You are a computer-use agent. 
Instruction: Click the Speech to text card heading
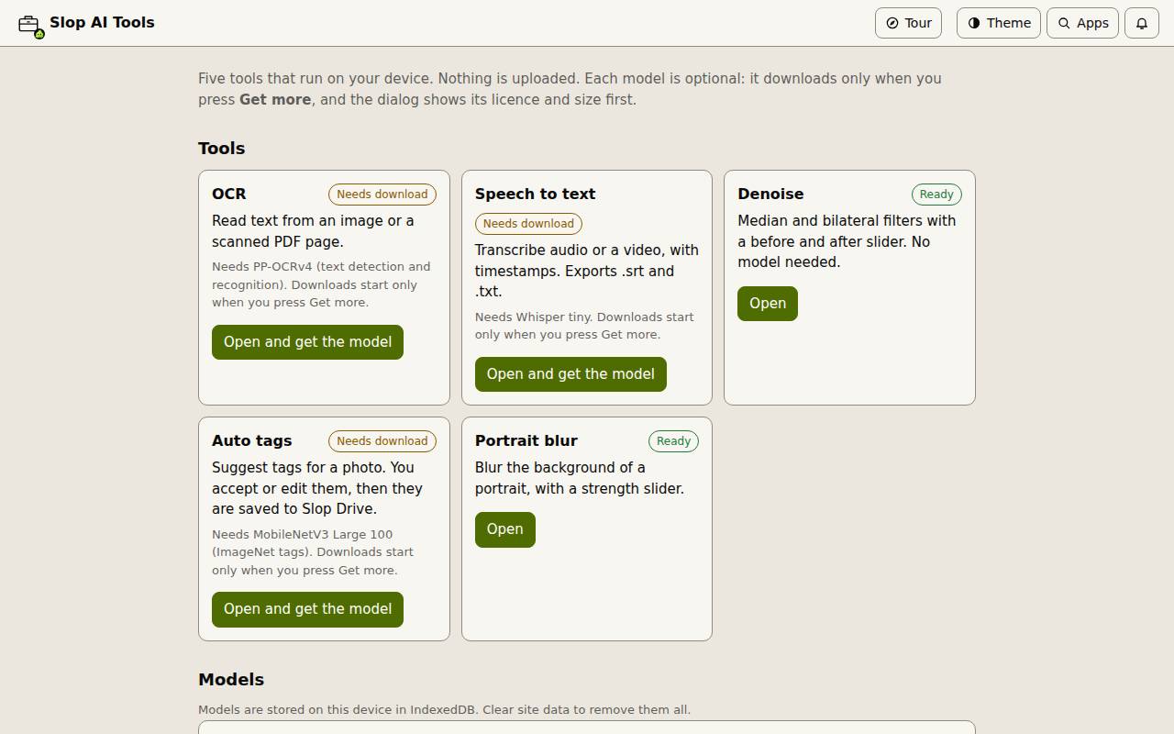tap(535, 194)
